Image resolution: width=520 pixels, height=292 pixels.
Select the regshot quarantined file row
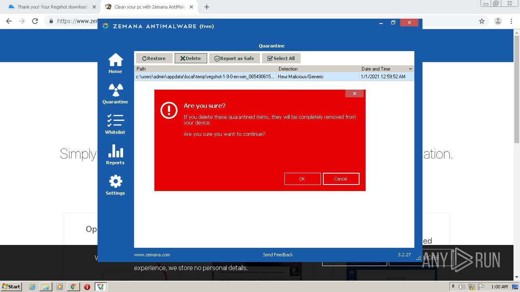tap(274, 77)
